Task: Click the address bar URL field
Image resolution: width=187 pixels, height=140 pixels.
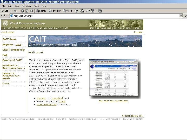Action: click(95, 16)
